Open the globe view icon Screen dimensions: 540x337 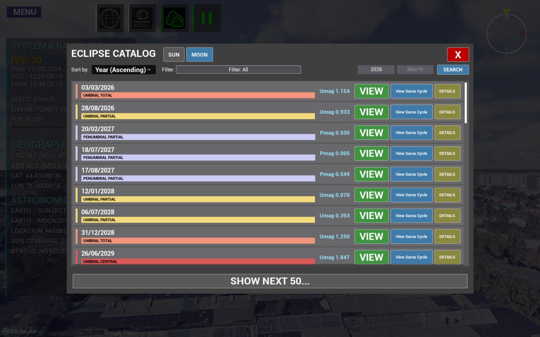[110, 18]
